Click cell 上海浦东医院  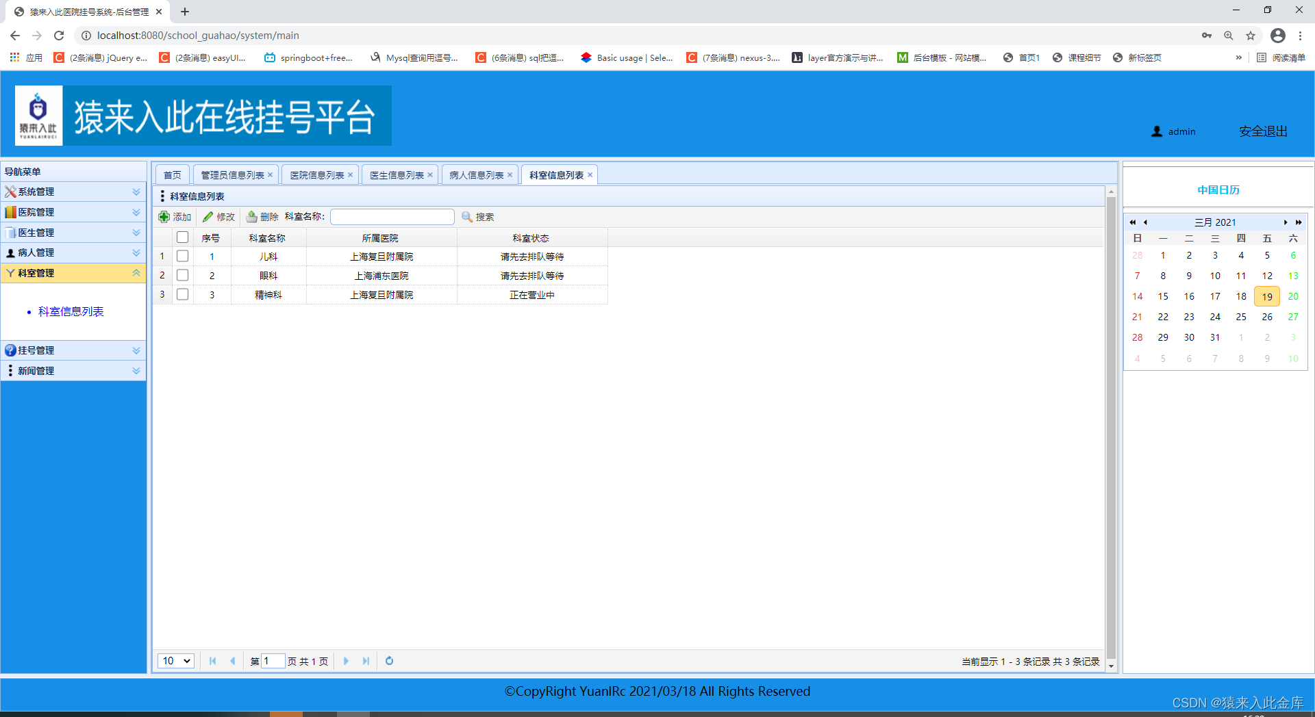381,276
